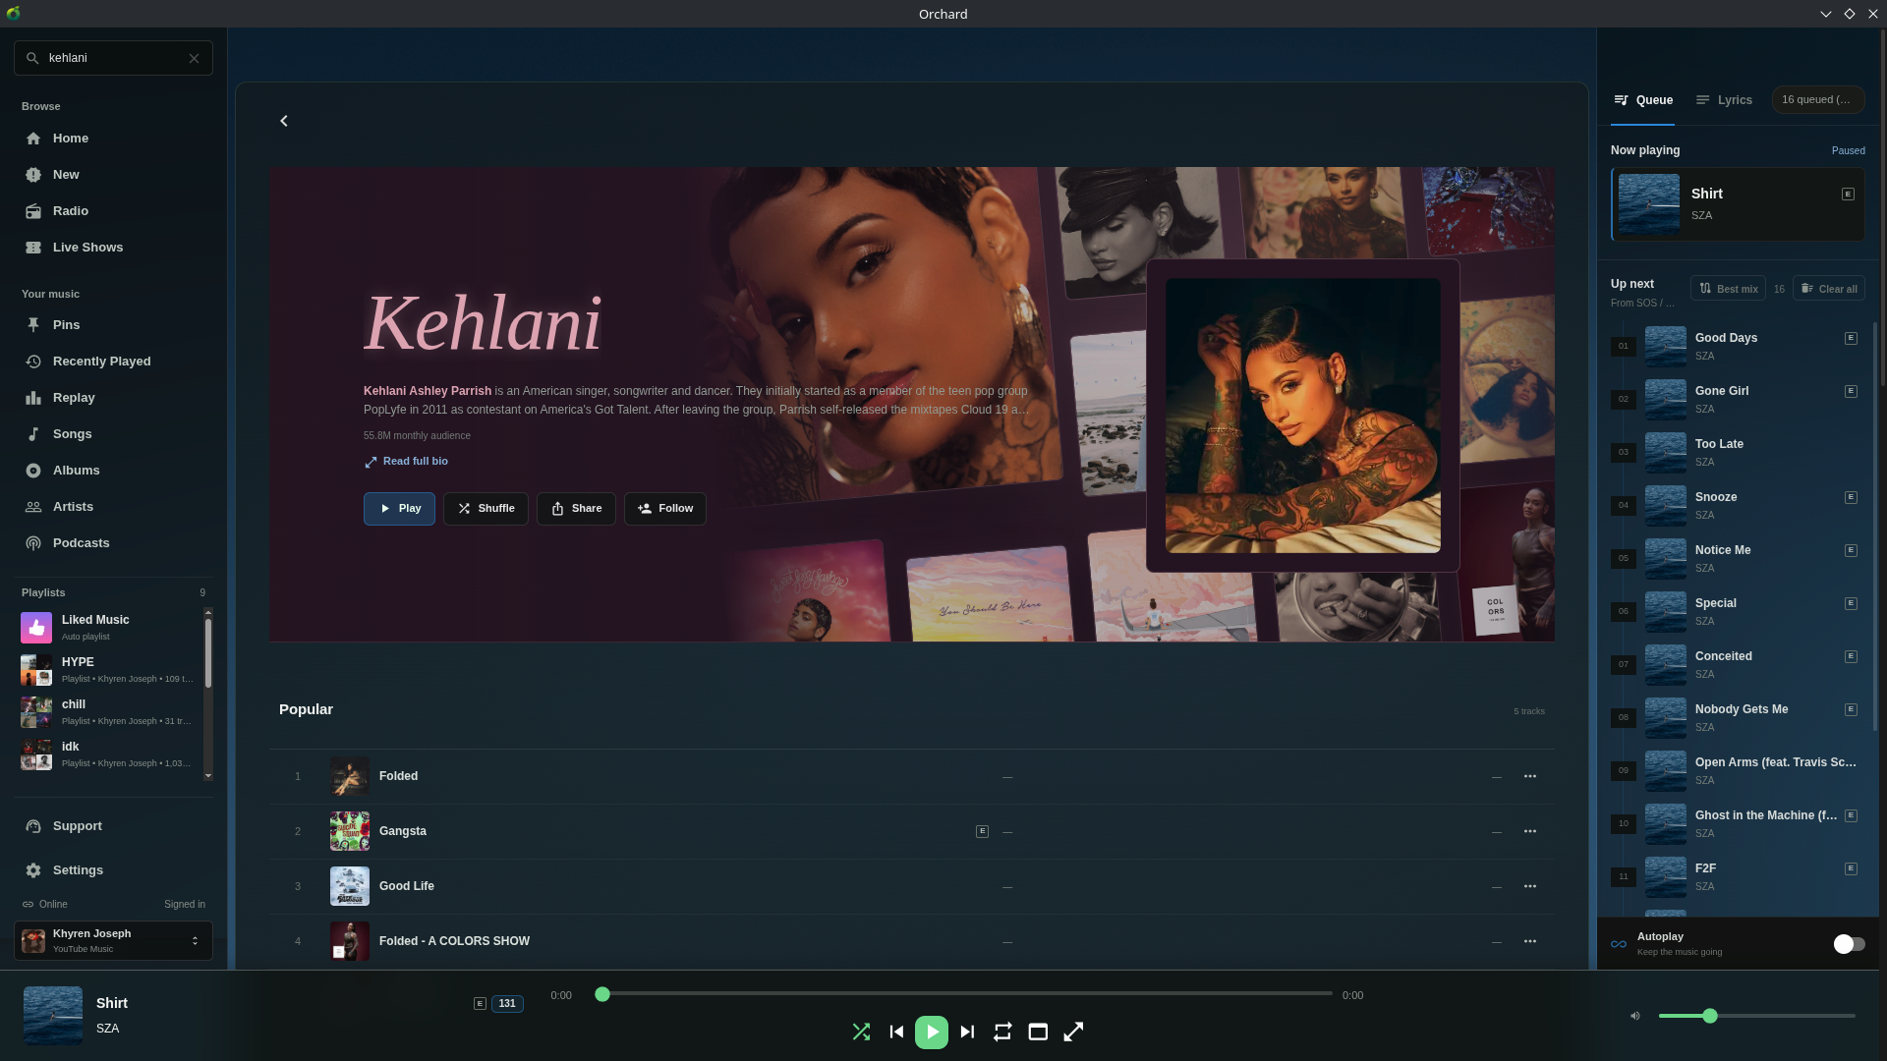Screen dimensions: 1887x1061
Task: Expand the bio with Read full bio
Action: [x=406, y=462]
